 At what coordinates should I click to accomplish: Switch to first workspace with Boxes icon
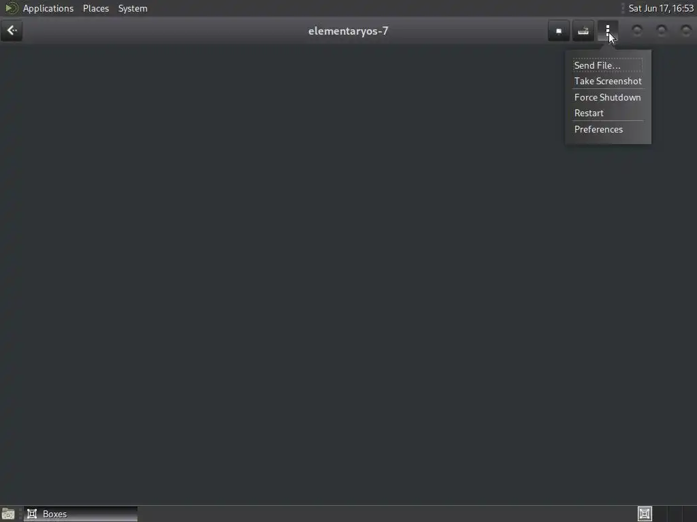click(645, 514)
